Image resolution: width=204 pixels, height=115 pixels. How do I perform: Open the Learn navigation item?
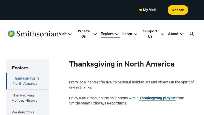click(x=127, y=34)
